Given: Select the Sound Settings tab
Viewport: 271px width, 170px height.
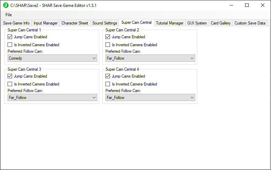Looking at the screenshot, I should point(104,23).
